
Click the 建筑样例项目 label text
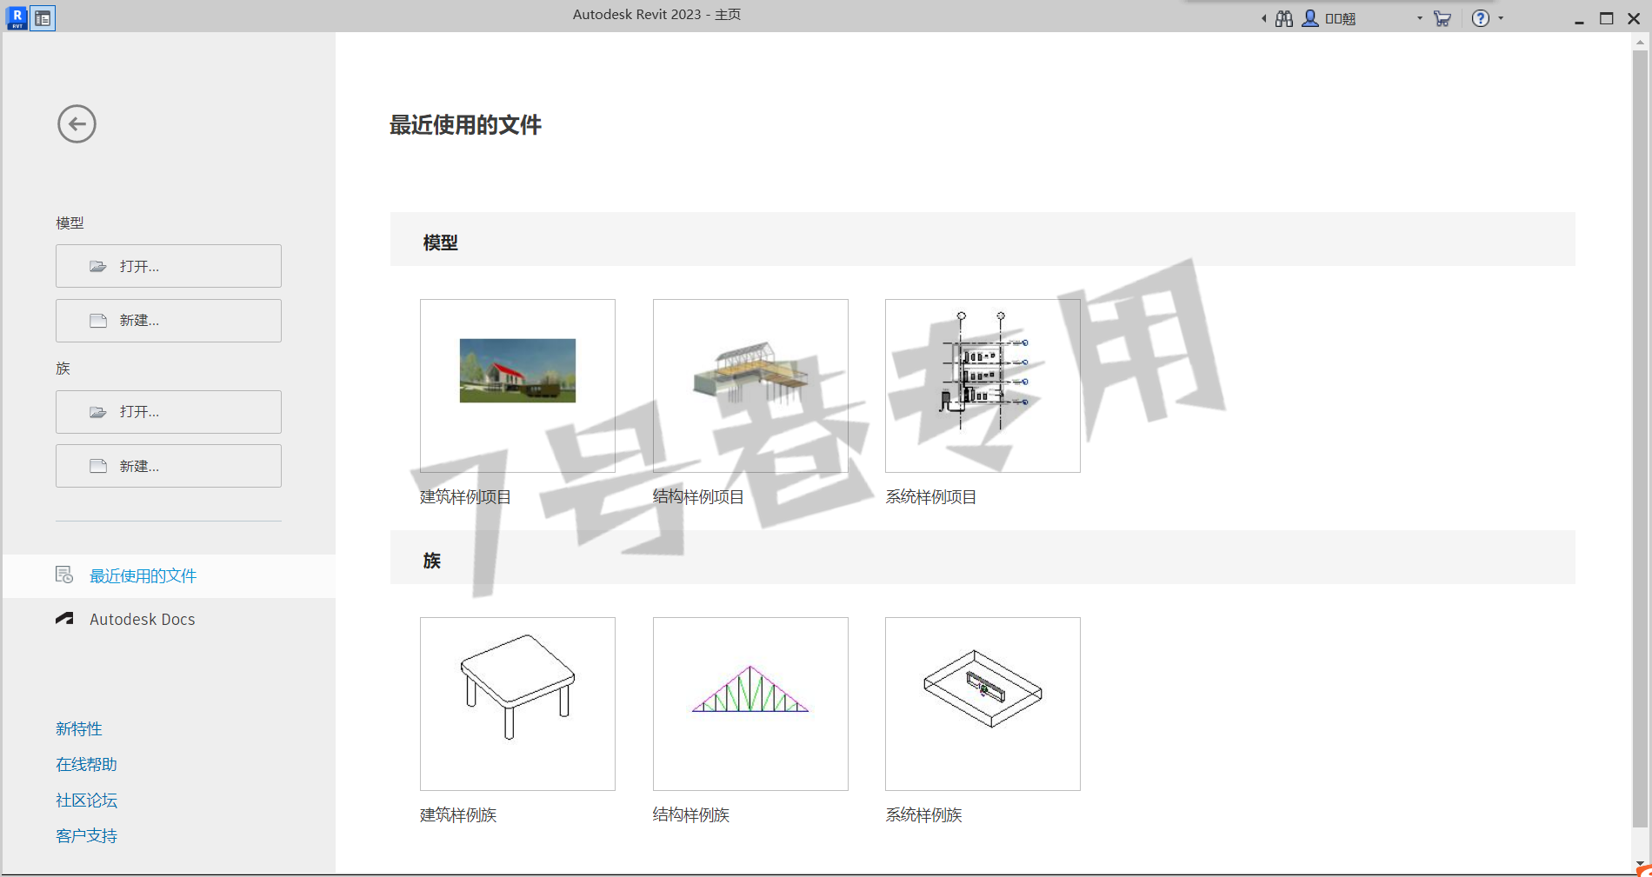(465, 497)
